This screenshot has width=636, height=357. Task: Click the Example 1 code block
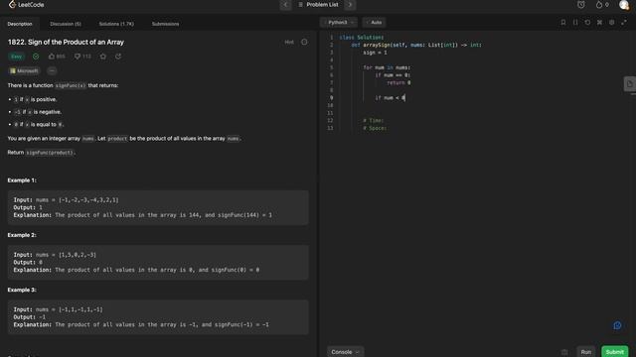[x=158, y=207]
